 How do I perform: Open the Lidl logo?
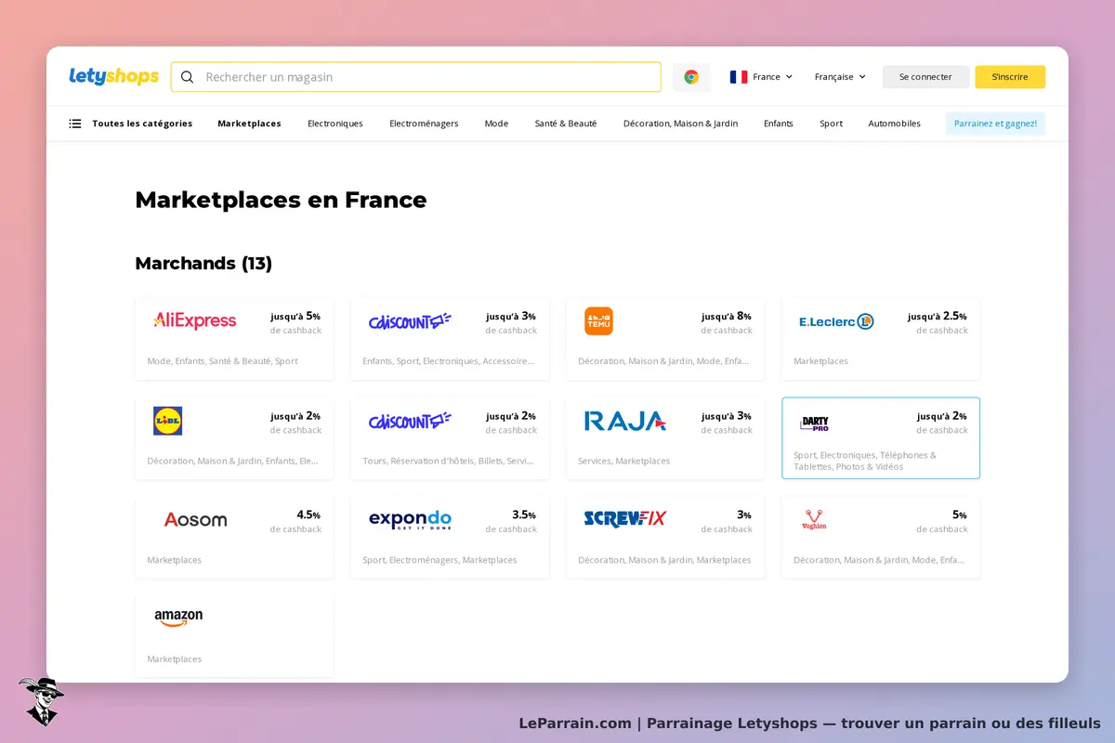coord(167,421)
